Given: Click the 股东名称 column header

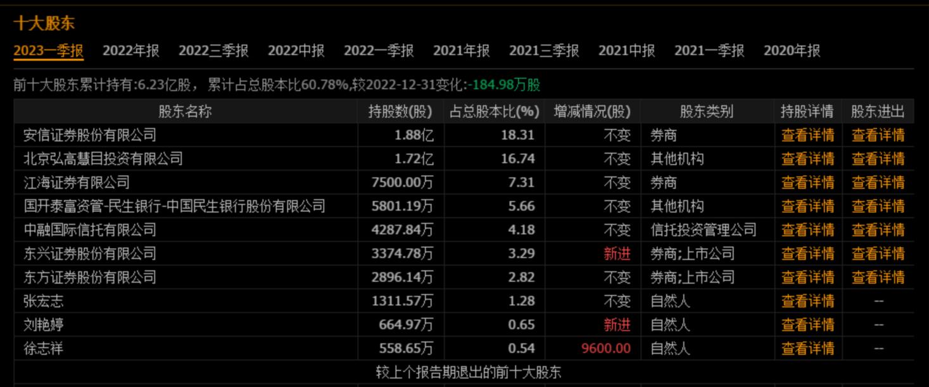Looking at the screenshot, I should point(185,112).
